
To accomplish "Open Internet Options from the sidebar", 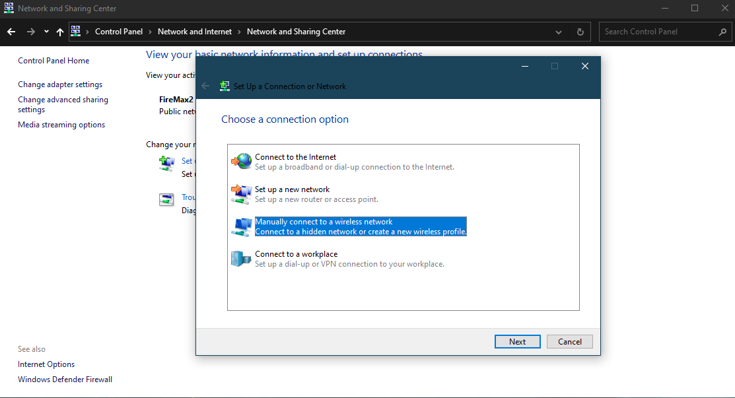I will point(46,364).
